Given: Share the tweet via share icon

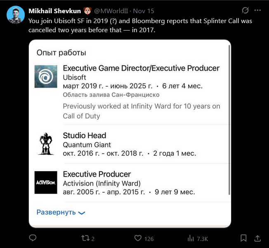Looking at the screenshot, I should click(x=257, y=238).
